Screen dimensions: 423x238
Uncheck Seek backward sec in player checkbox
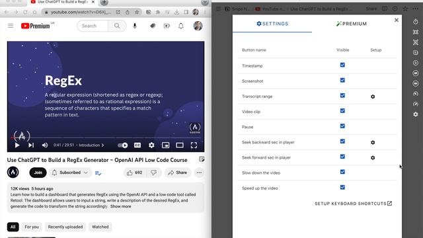(342, 141)
